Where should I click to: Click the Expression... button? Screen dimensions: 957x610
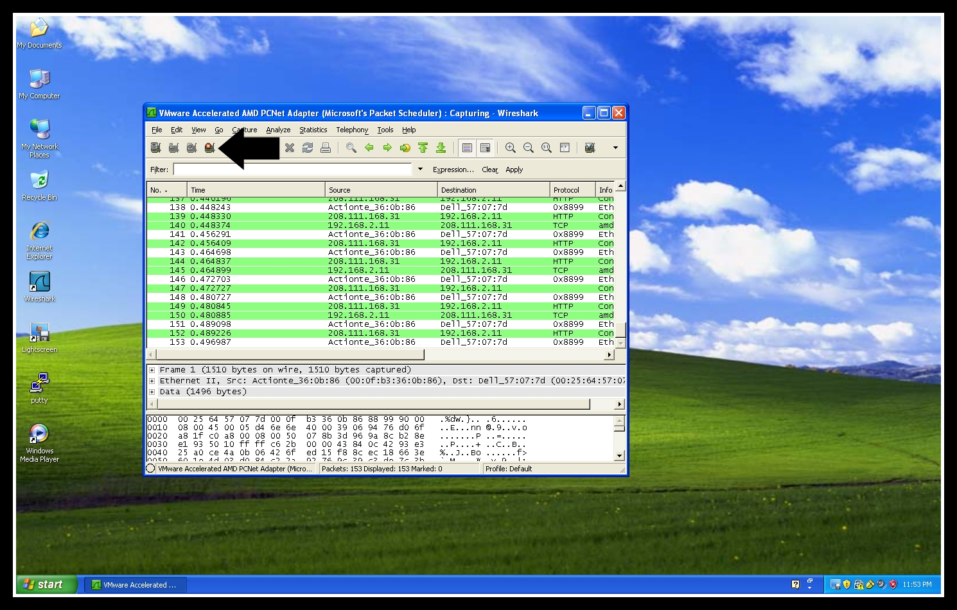(x=453, y=170)
